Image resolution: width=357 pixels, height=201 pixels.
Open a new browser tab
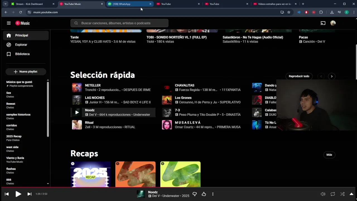pyautogui.click(x=303, y=4)
